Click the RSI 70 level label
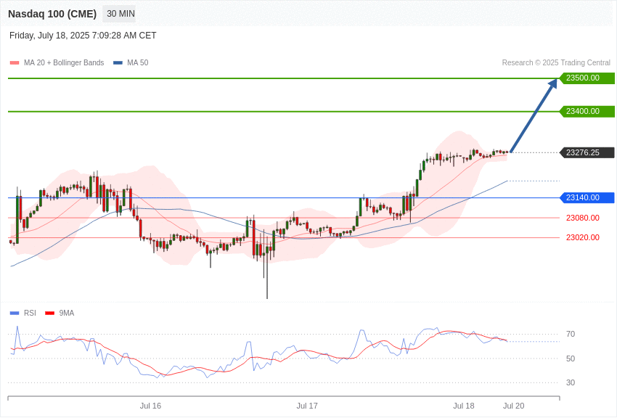 pyautogui.click(x=571, y=334)
